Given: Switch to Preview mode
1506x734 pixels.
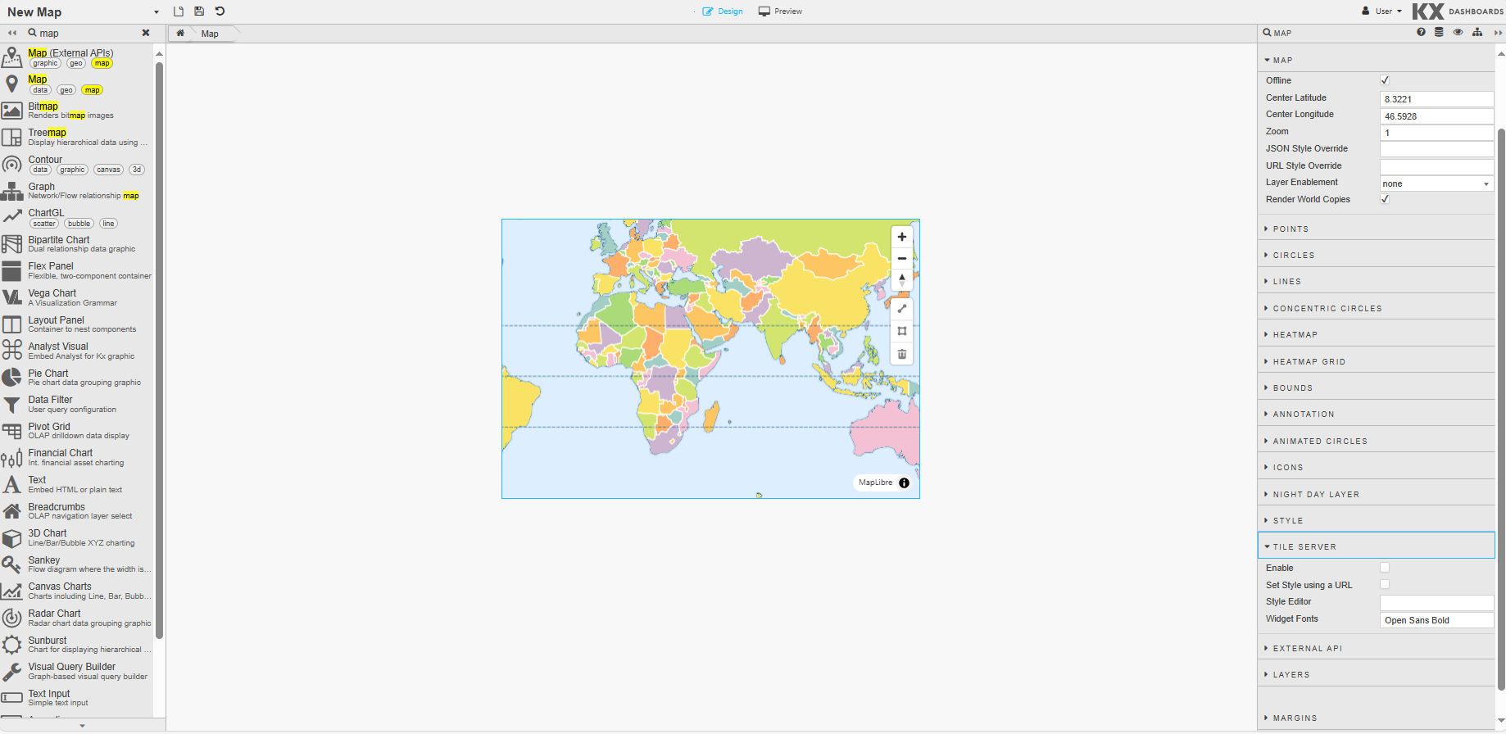Looking at the screenshot, I should pyautogui.click(x=780, y=11).
